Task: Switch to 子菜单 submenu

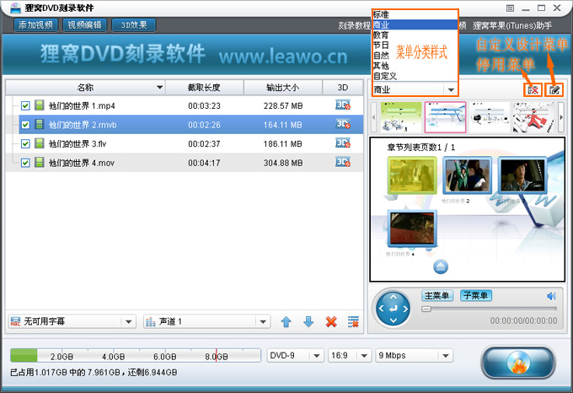Action: point(476,295)
